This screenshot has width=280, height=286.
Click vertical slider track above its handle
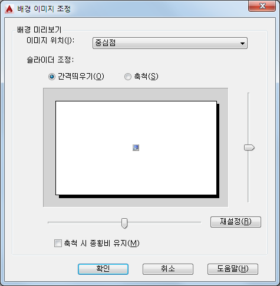tap(248, 119)
